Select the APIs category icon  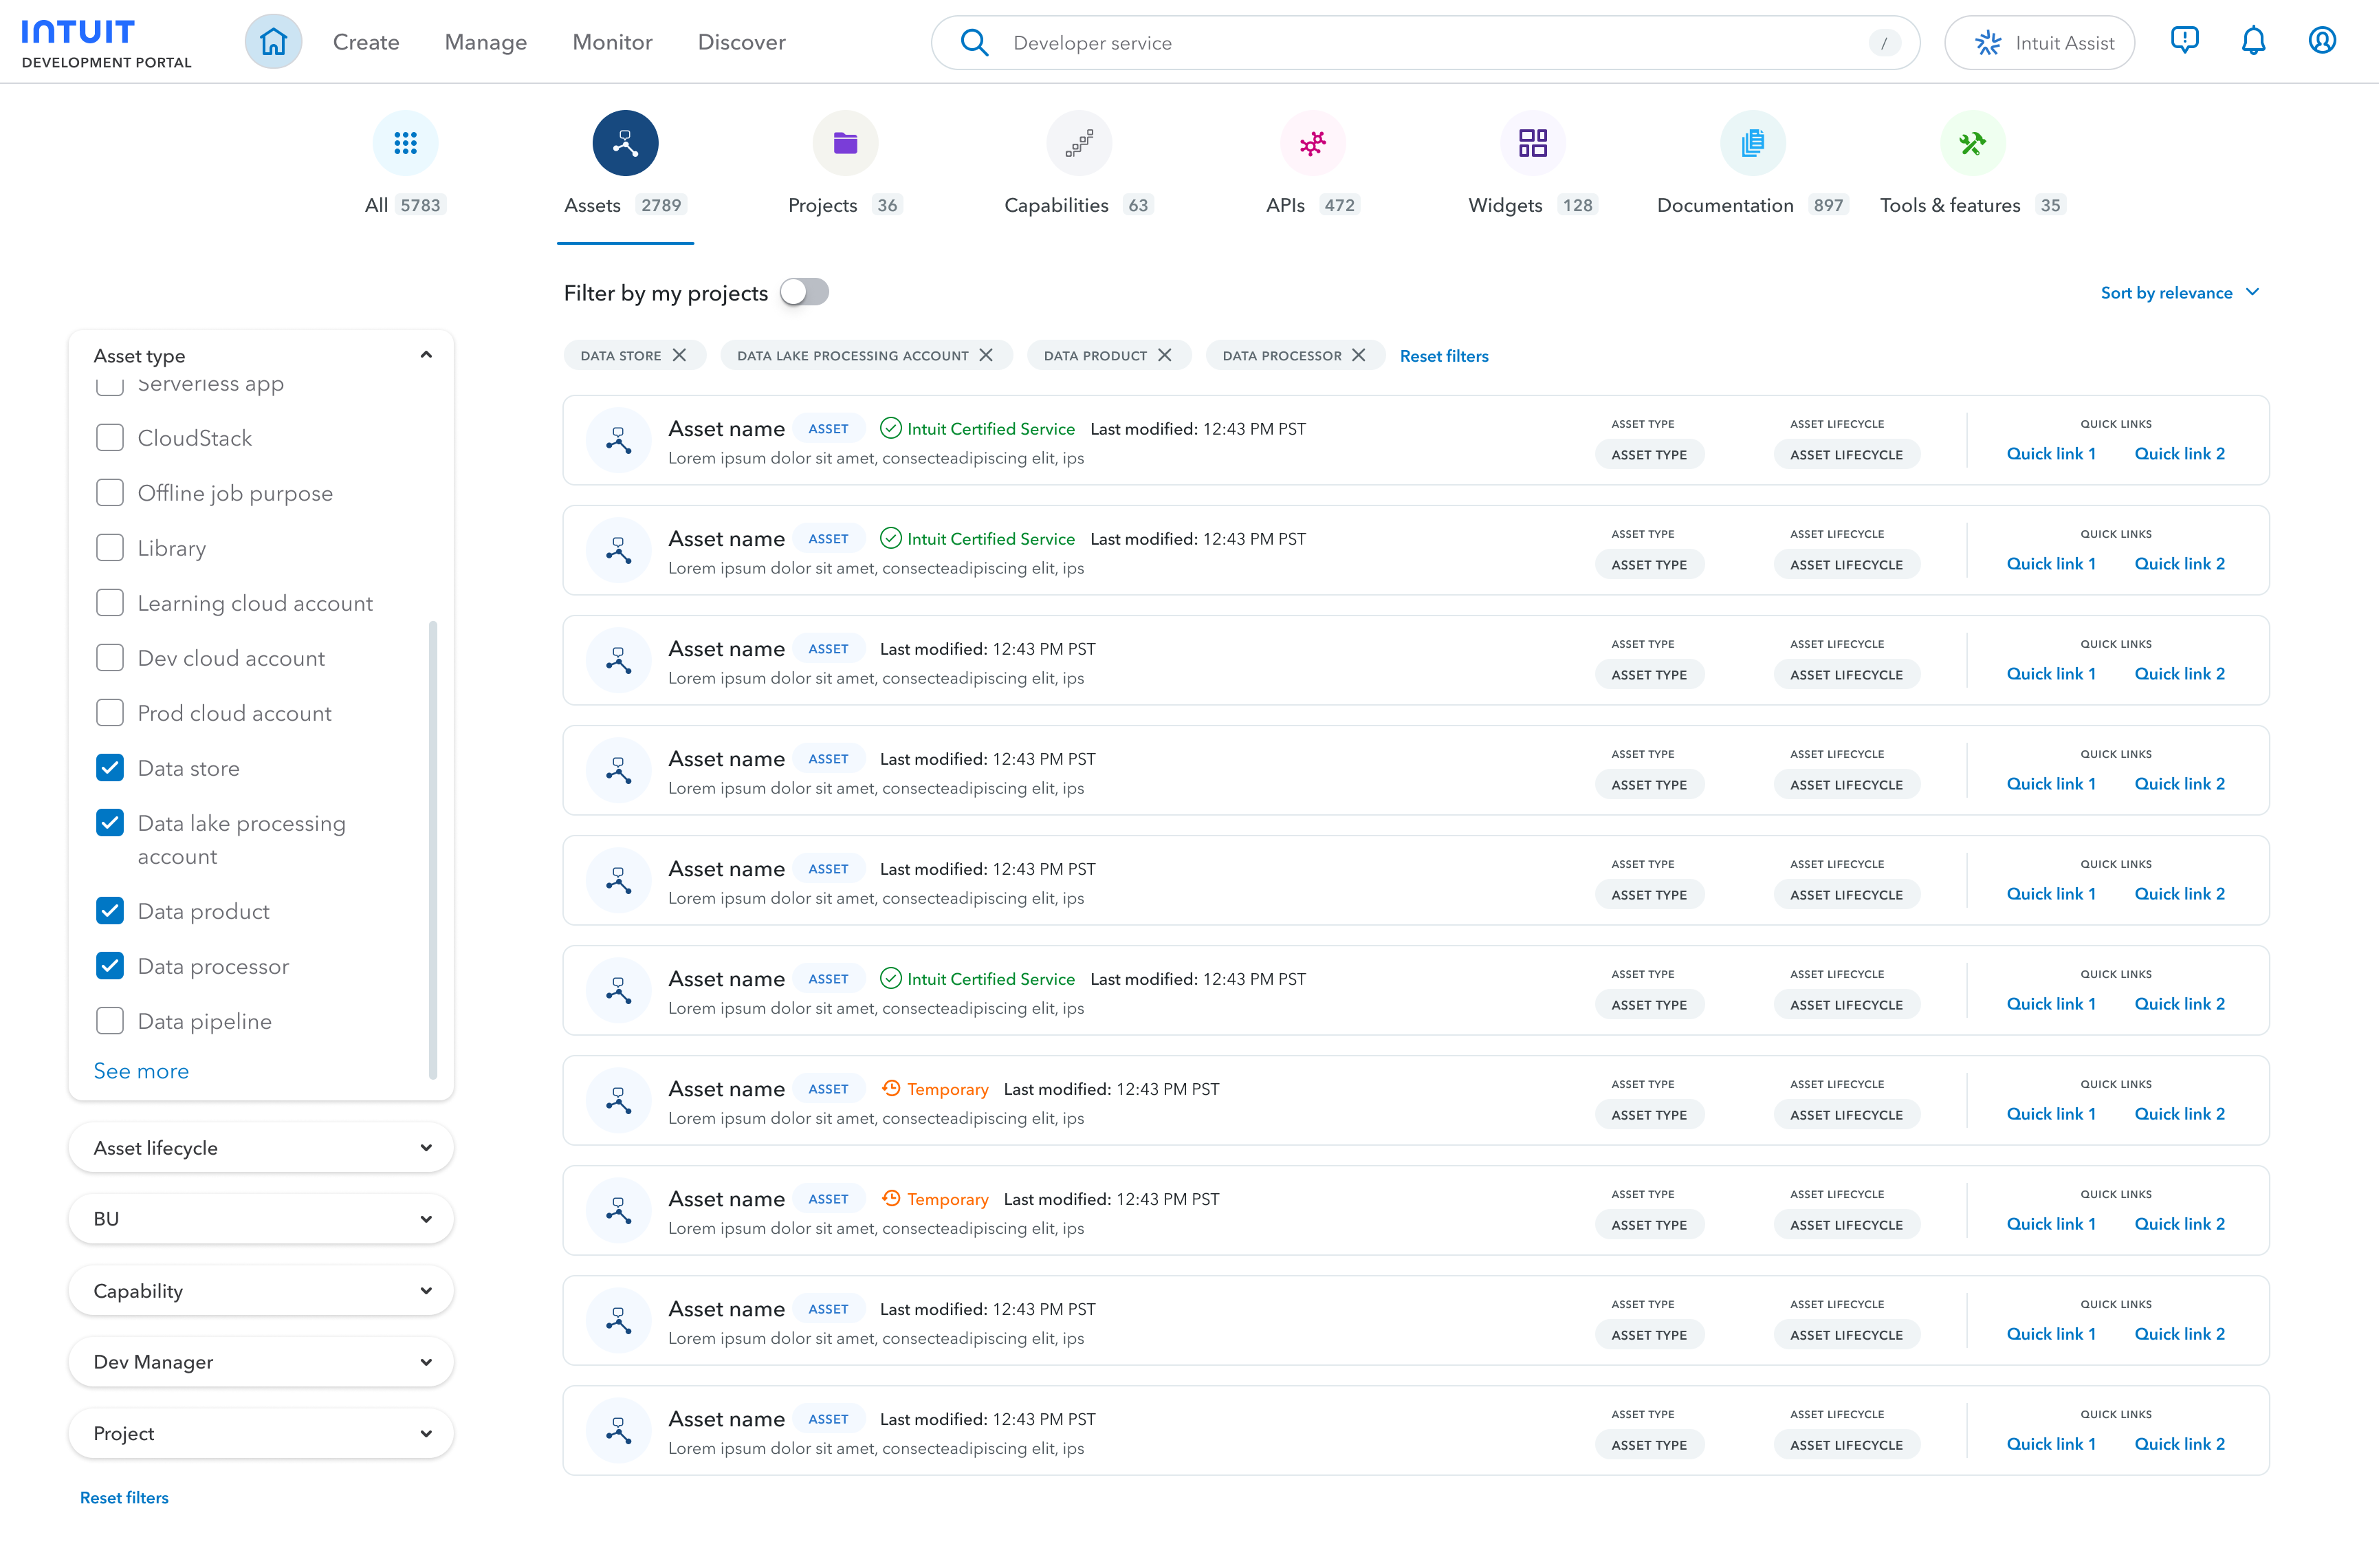click(x=1313, y=143)
